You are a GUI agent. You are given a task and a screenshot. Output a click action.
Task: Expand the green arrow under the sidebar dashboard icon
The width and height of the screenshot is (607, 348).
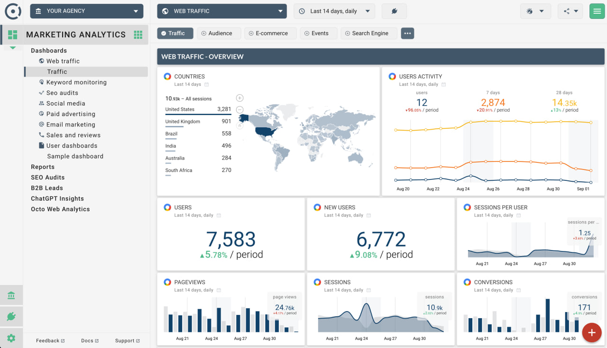(x=12, y=47)
